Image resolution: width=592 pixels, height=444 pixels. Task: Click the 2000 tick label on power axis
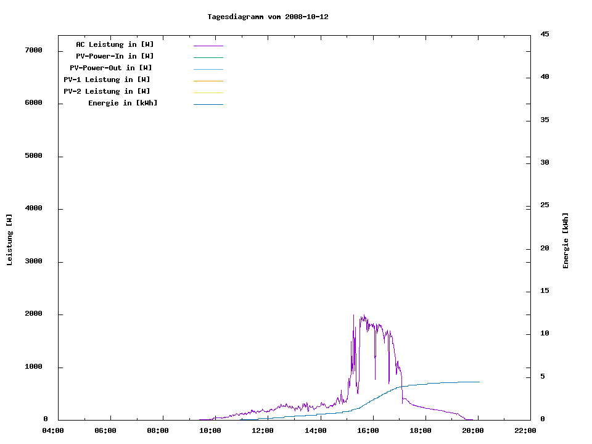[33, 314]
